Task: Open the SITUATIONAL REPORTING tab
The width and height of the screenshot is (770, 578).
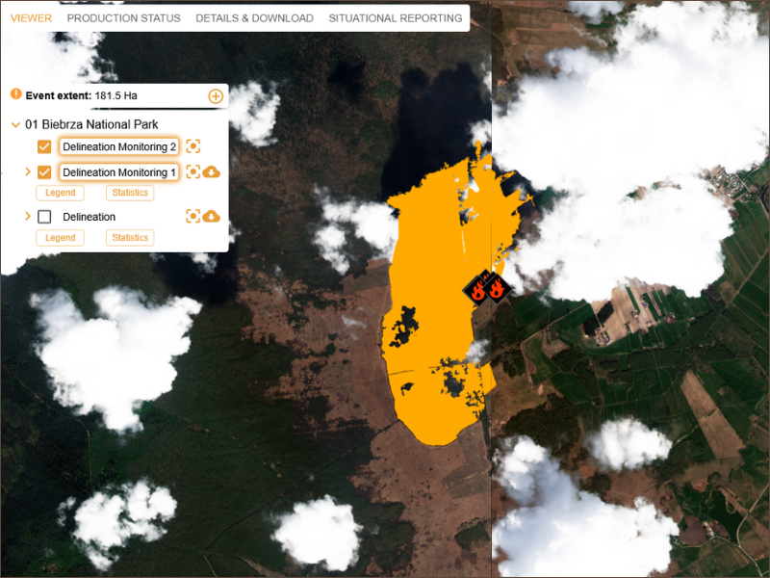Action: (396, 18)
